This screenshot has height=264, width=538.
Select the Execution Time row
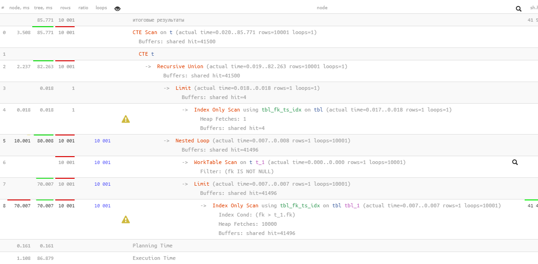(154, 258)
